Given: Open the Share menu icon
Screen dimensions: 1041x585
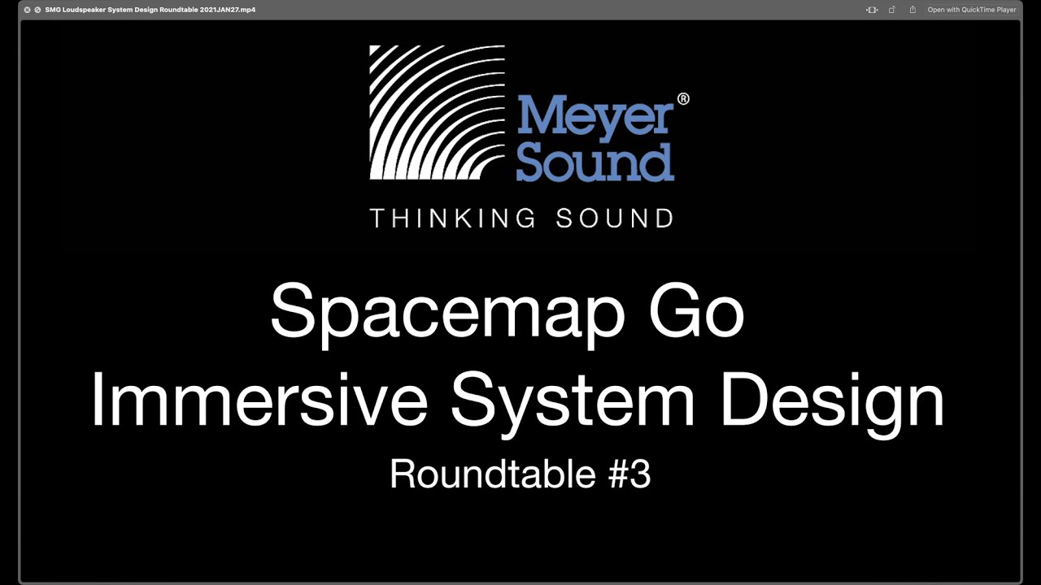Looking at the screenshot, I should (x=913, y=10).
